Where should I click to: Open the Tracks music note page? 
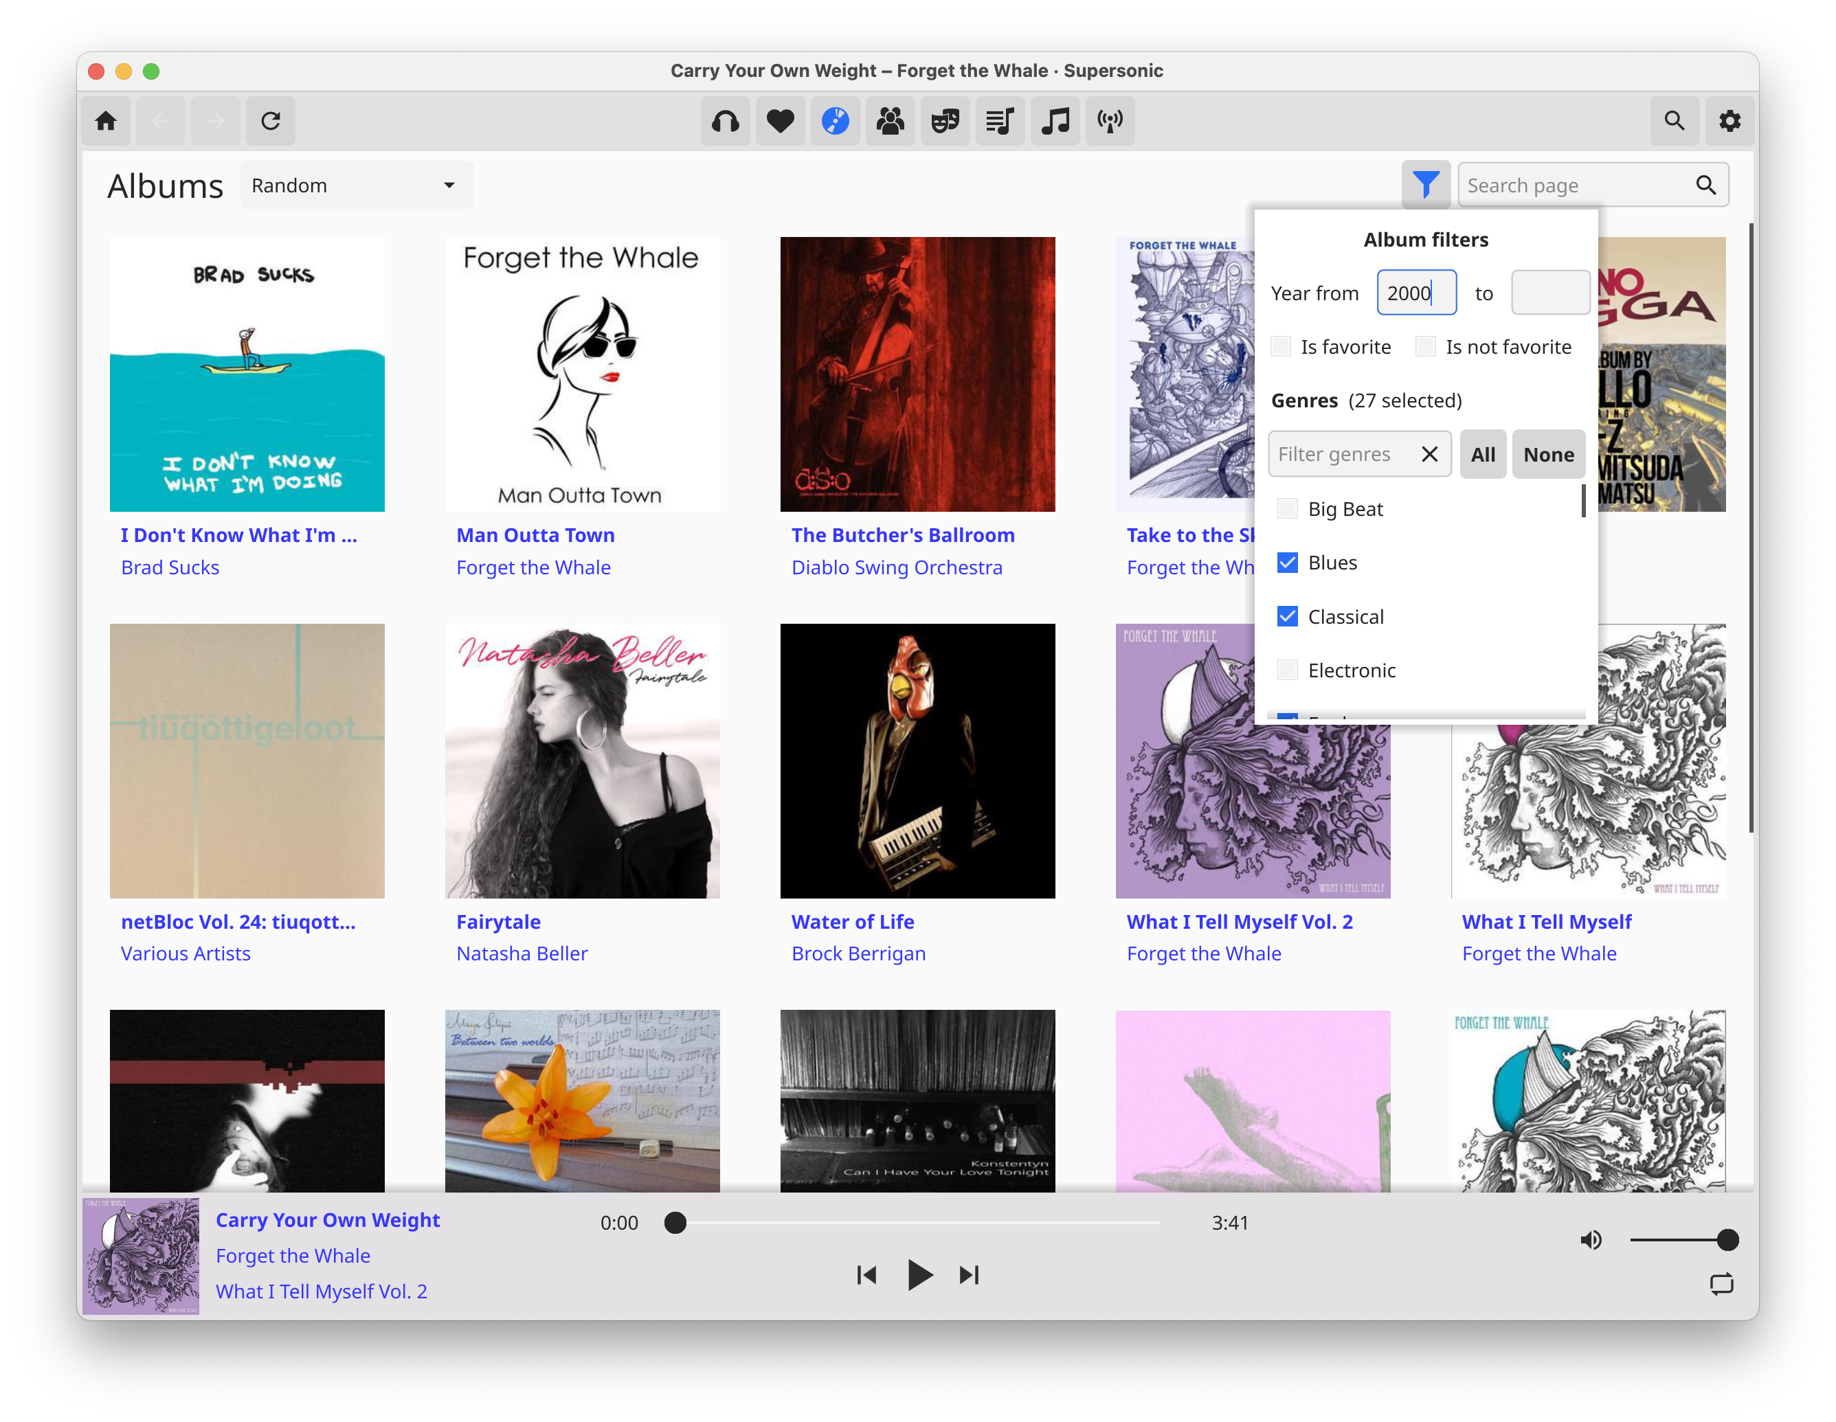[1055, 121]
